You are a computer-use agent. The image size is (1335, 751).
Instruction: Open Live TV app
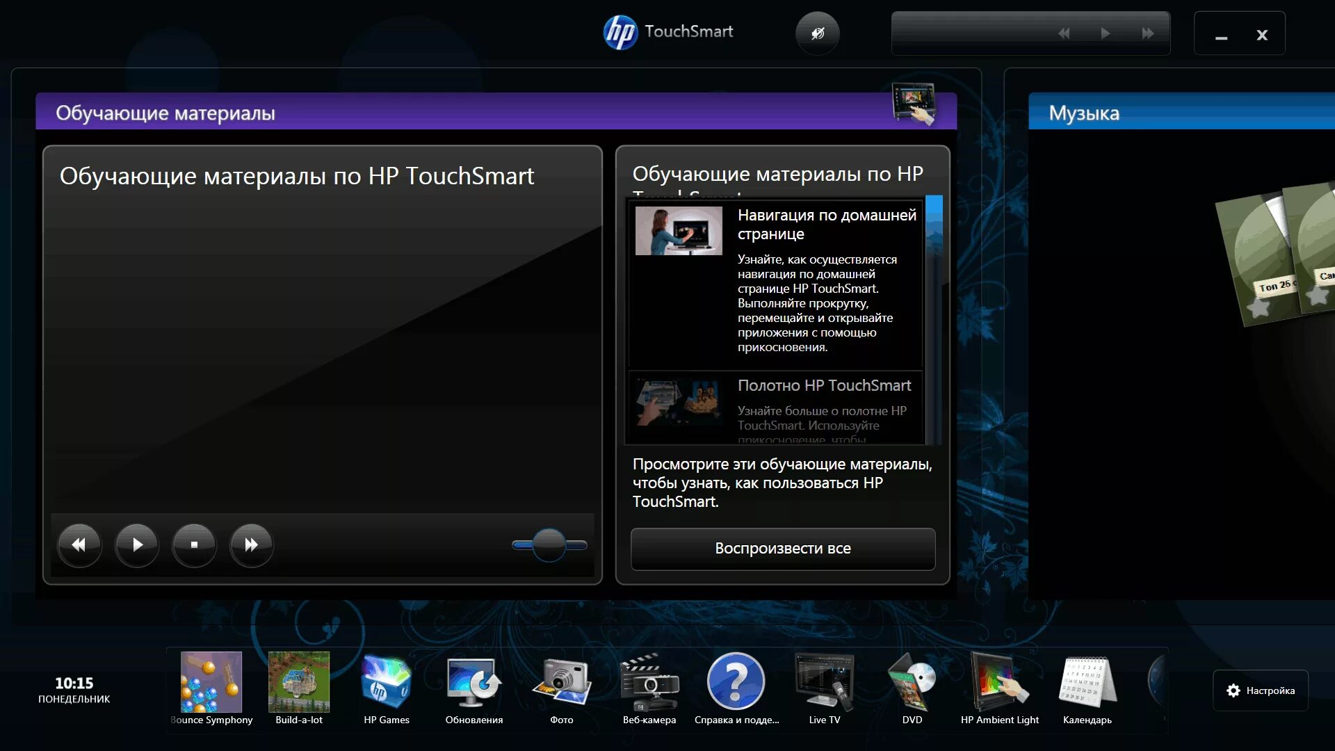(825, 688)
